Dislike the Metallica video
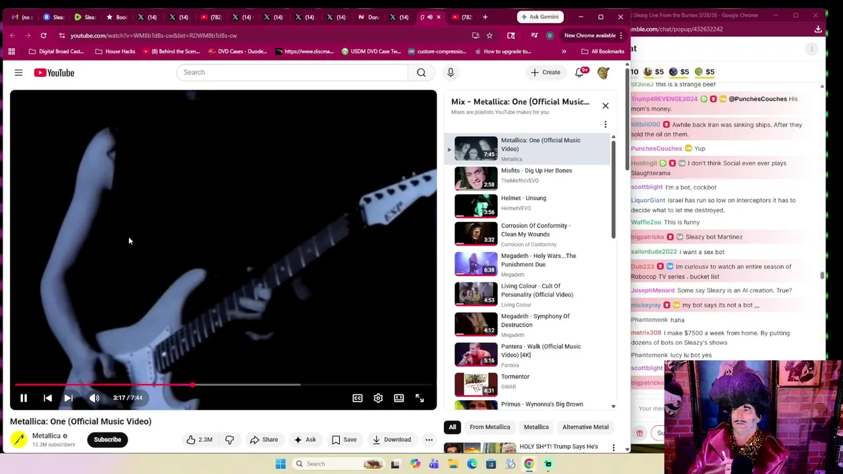This screenshot has height=474, width=843. click(x=229, y=440)
